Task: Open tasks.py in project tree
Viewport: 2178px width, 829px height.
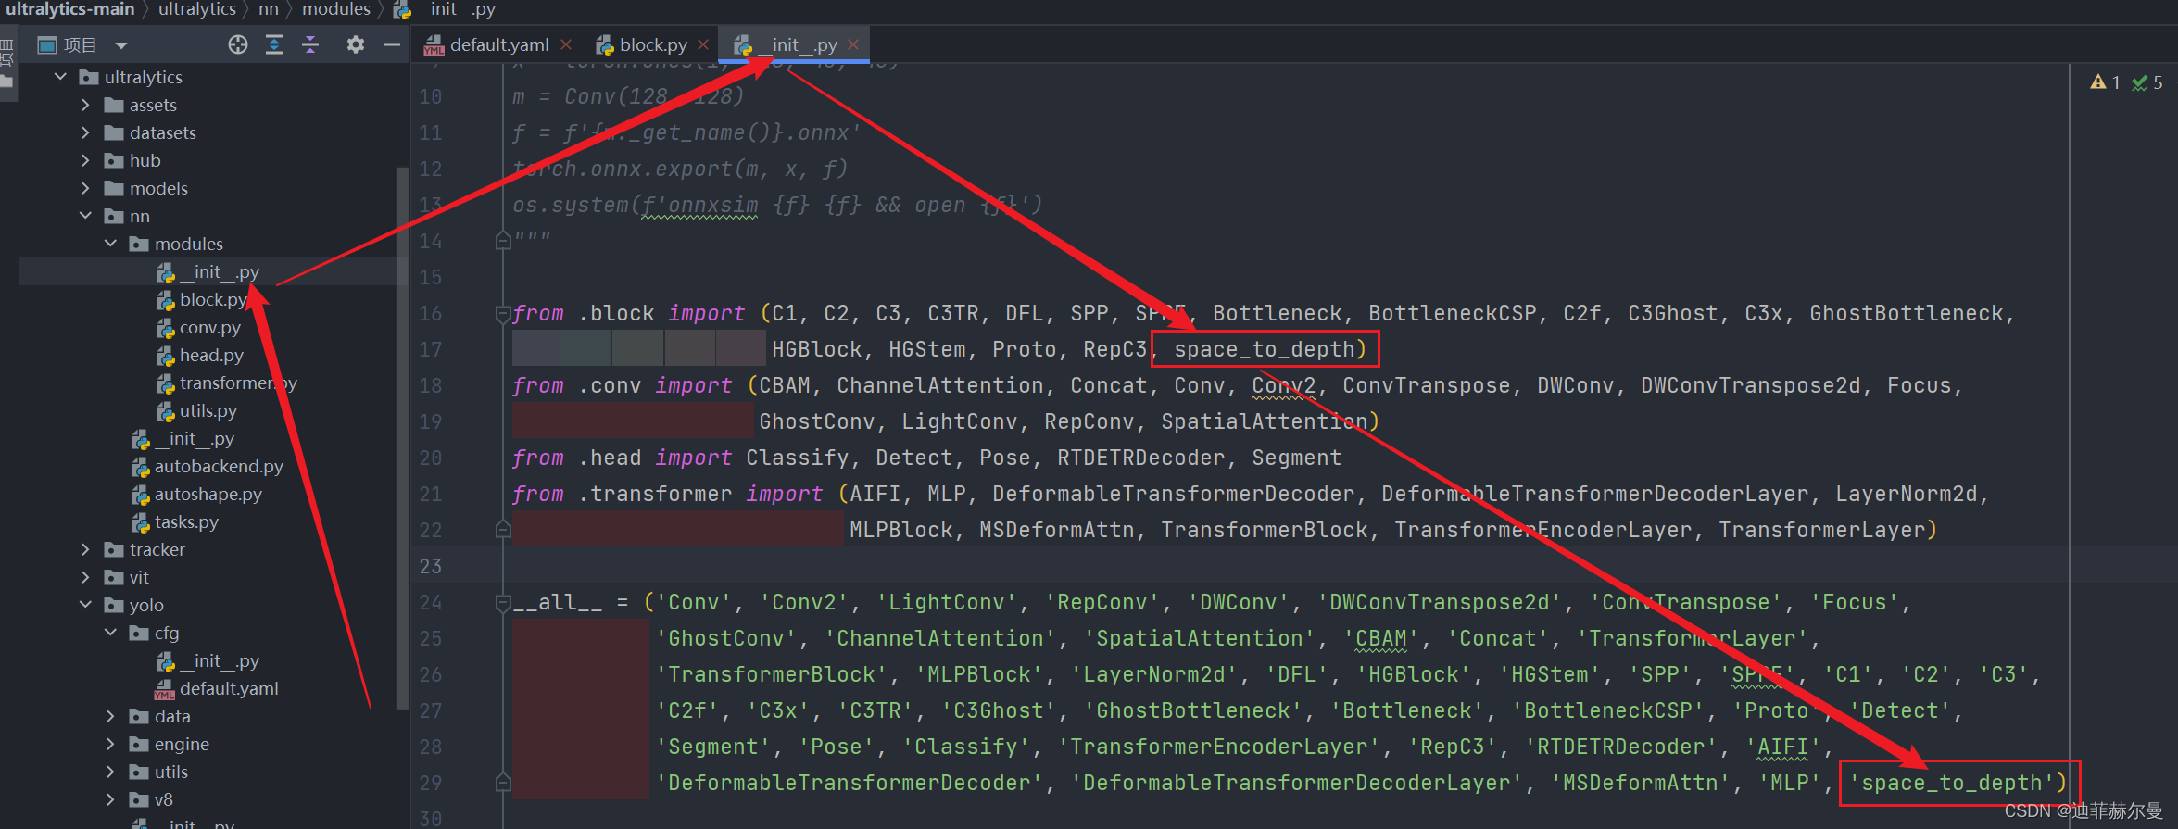Action: coord(186,521)
